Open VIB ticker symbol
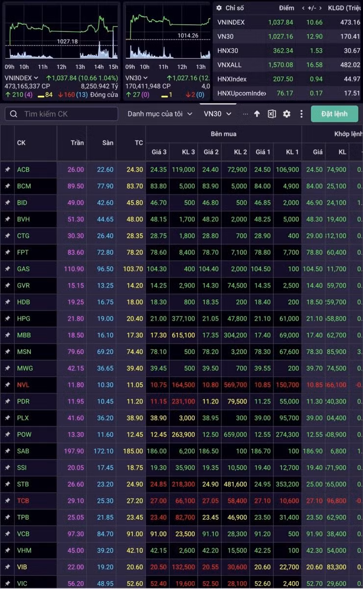The width and height of the screenshot is (363, 589). (23, 567)
